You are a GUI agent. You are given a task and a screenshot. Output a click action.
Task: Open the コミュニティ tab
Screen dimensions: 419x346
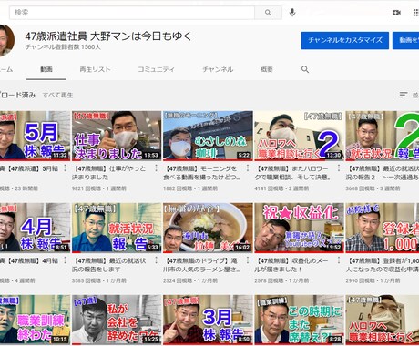(x=156, y=69)
